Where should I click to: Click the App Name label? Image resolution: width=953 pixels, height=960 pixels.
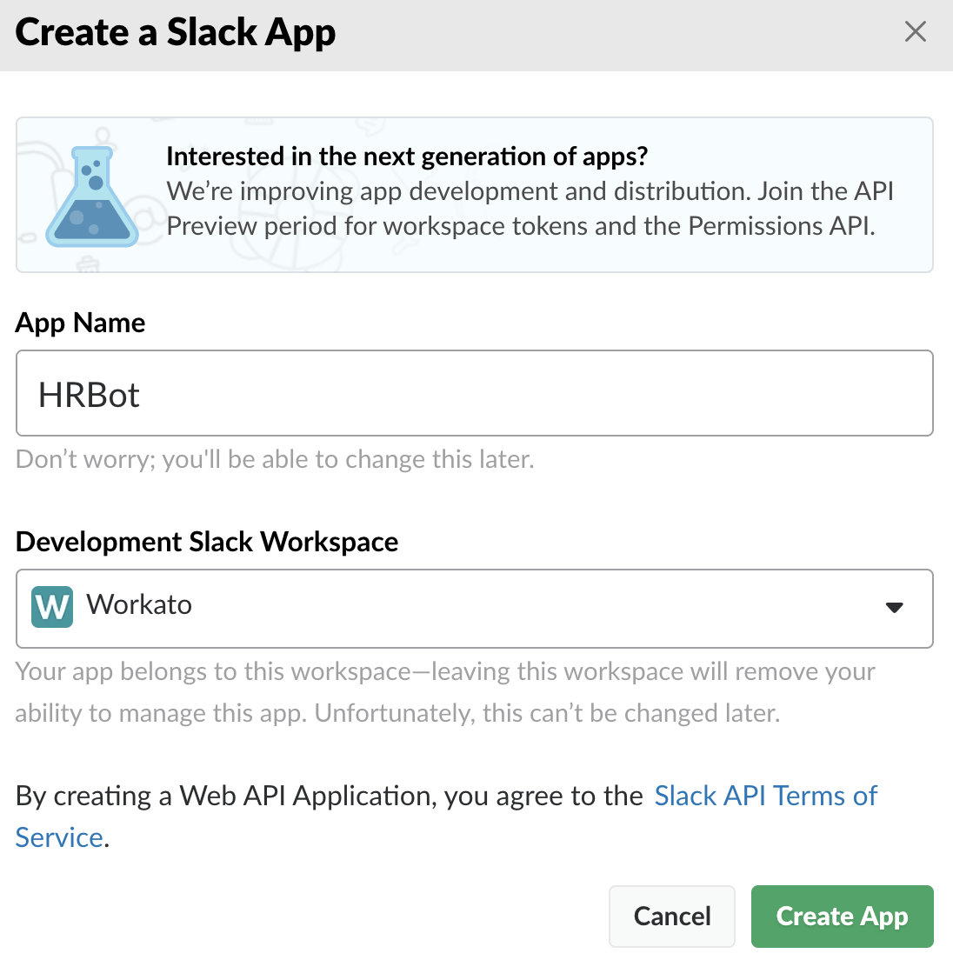tap(80, 323)
